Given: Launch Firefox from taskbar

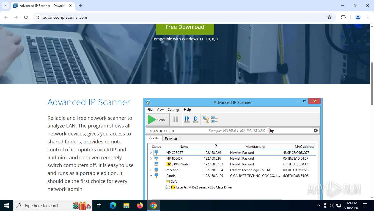Looking at the screenshot, I should [x=140, y=206].
